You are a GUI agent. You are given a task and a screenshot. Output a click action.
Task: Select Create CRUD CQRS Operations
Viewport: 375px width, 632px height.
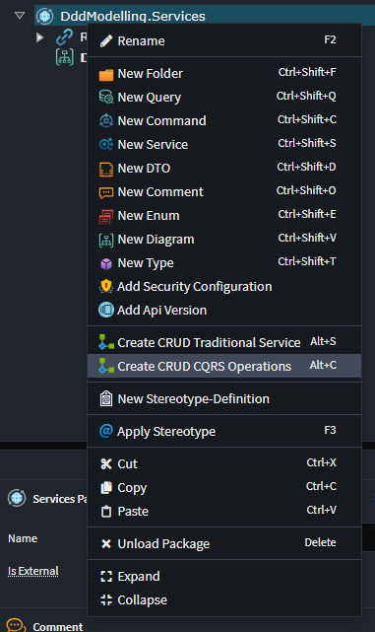click(224, 366)
